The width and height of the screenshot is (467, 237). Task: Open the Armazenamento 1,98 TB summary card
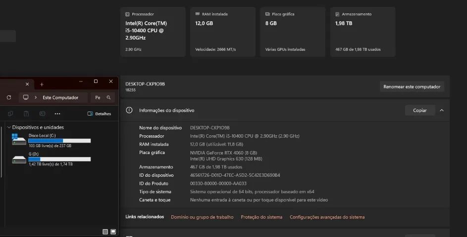(x=363, y=32)
